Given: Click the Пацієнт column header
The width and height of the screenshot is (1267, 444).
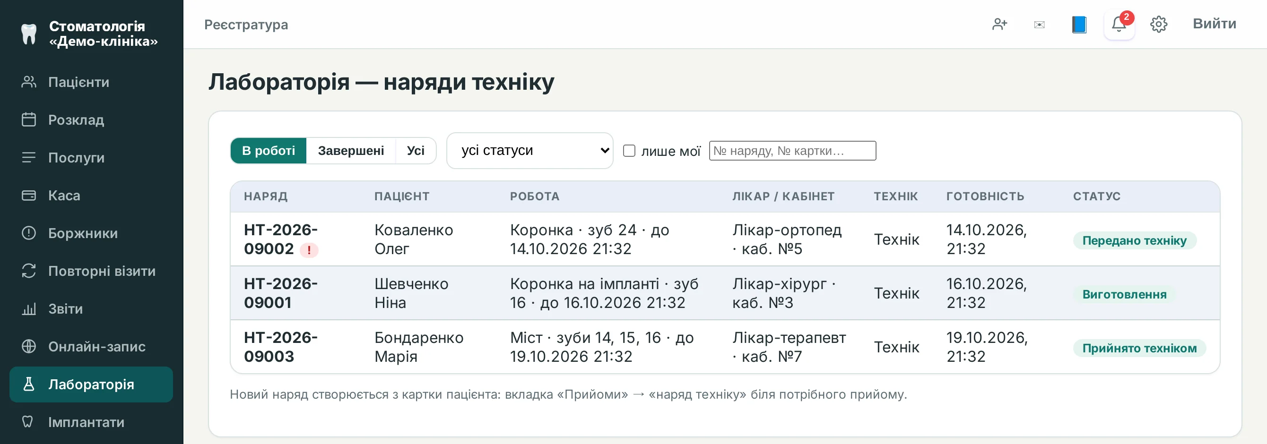Looking at the screenshot, I should [x=402, y=196].
